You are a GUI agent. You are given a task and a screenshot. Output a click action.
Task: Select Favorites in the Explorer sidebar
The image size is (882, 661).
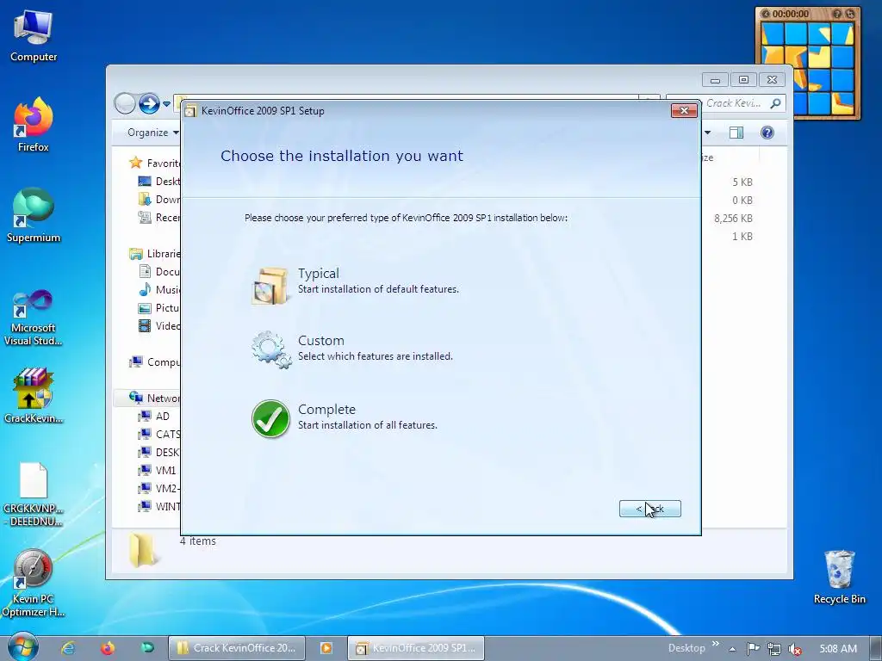pyautogui.click(x=155, y=163)
